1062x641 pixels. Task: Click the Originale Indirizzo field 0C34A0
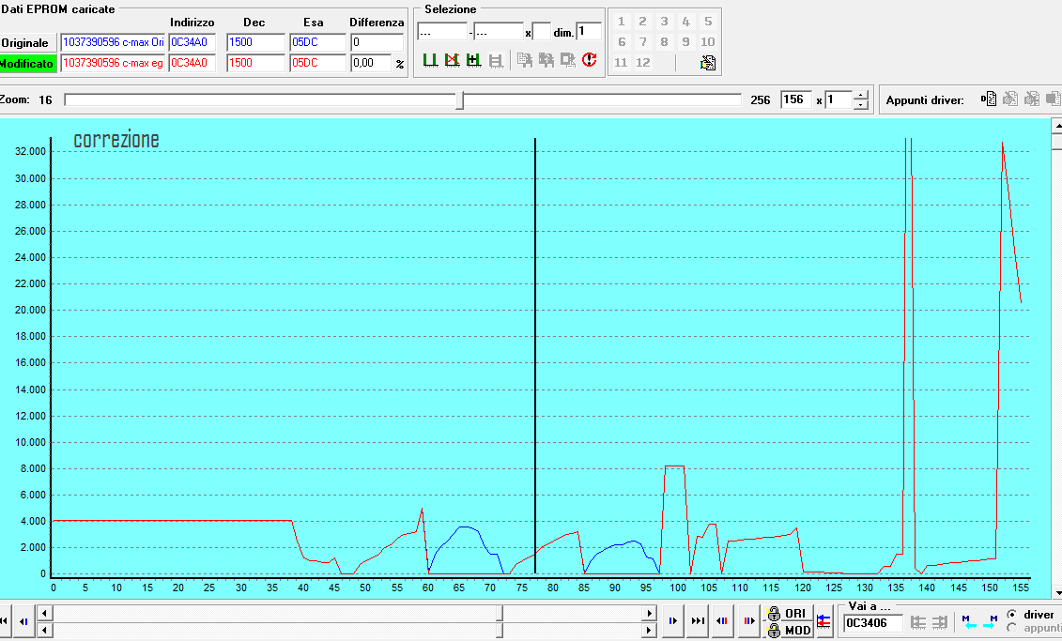click(x=192, y=42)
